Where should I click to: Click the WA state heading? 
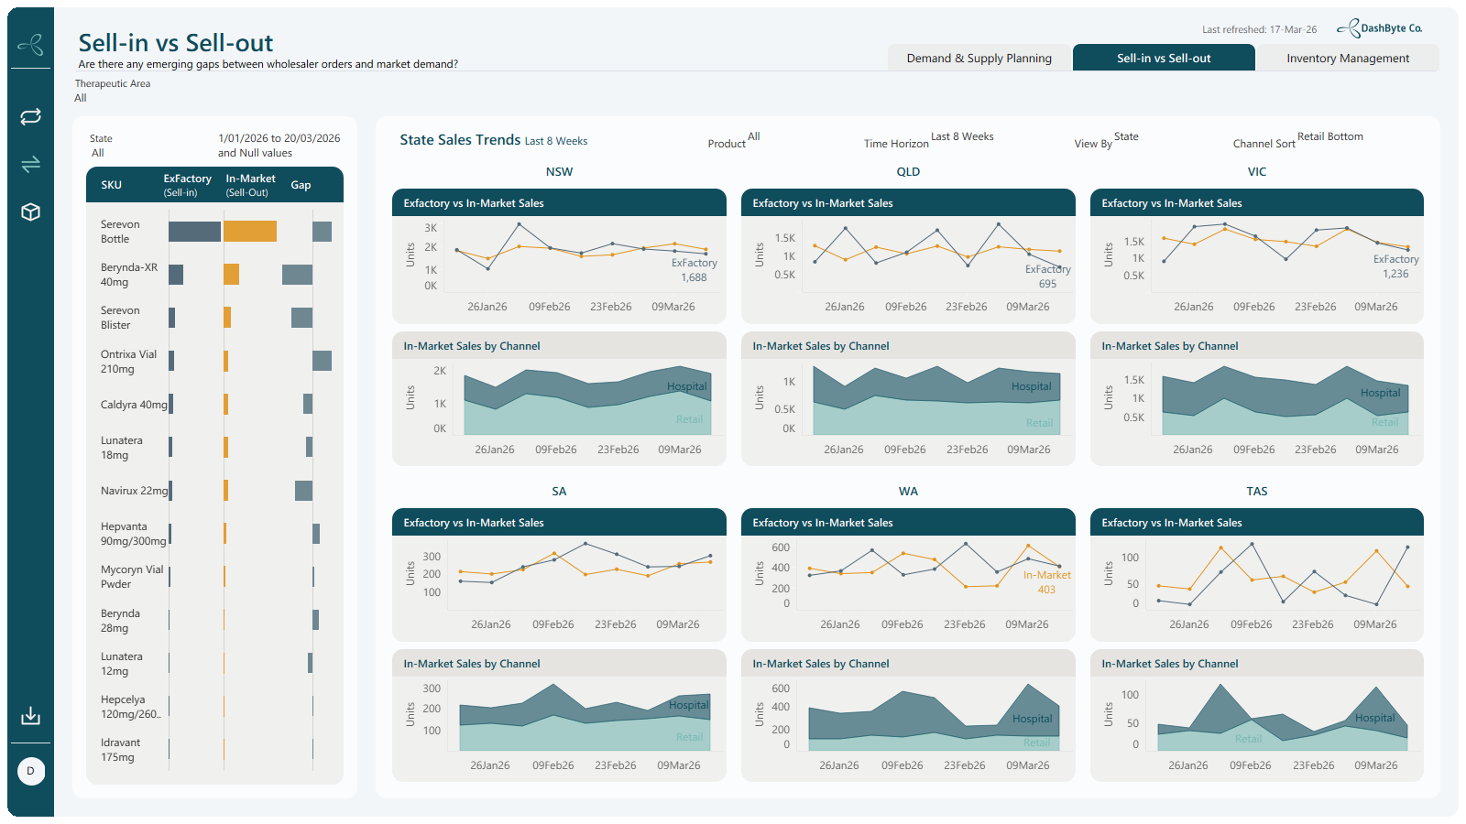(x=908, y=492)
